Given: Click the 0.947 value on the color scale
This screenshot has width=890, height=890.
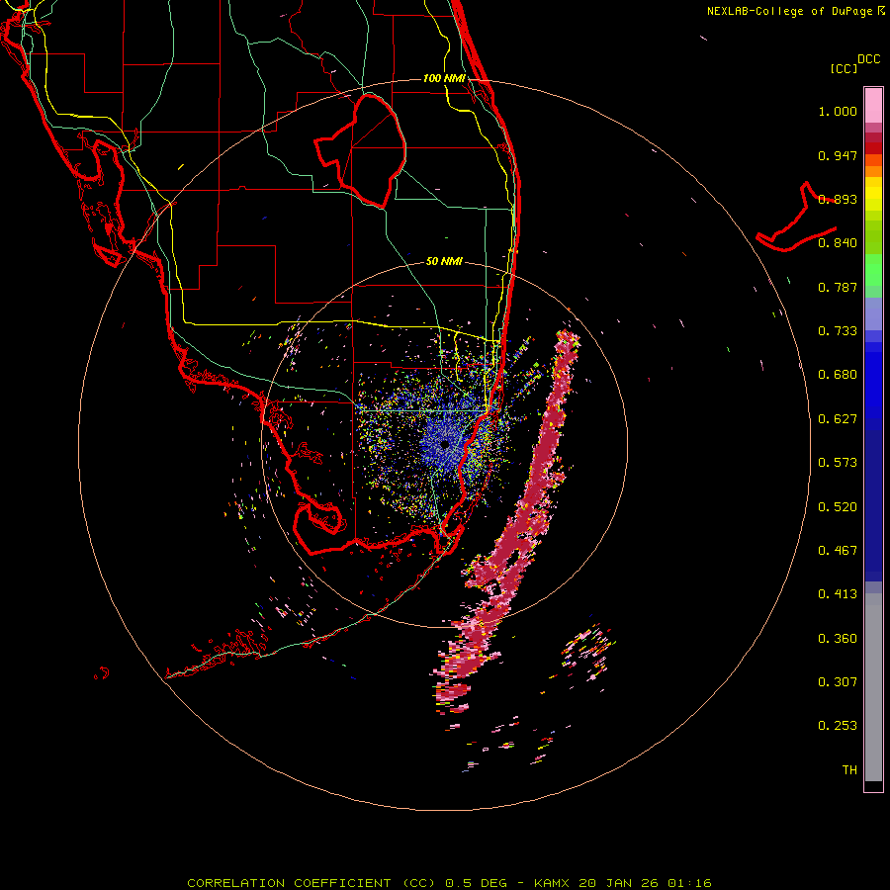Looking at the screenshot, I should point(838,155).
